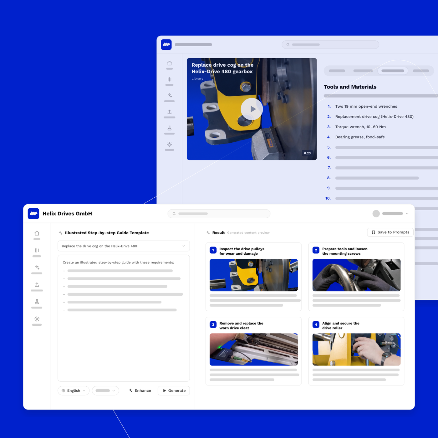Viewport: 438px width, 438px height.
Task: Open step 2 image 'Prepare tools and loosen'
Action: tap(356, 275)
